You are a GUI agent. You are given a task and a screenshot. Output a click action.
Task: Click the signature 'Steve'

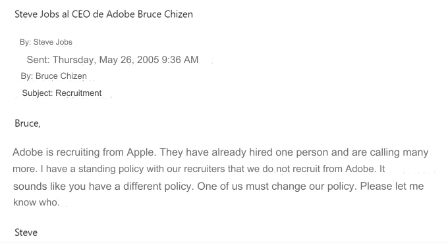(x=26, y=232)
